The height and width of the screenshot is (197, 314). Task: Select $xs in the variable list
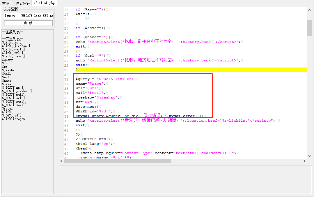coord(5,67)
